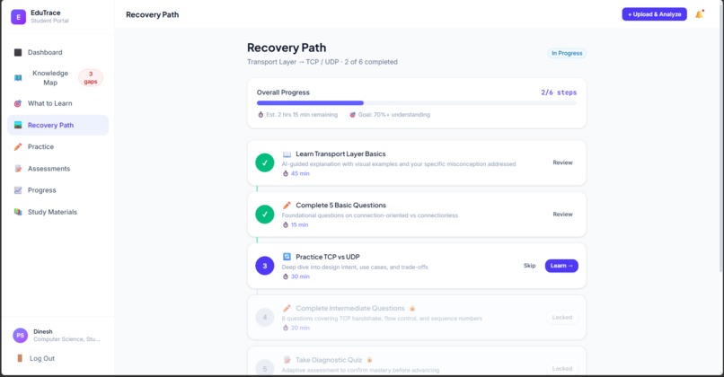Click the Overall Progress bar
The height and width of the screenshot is (377, 724).
pyautogui.click(x=417, y=103)
